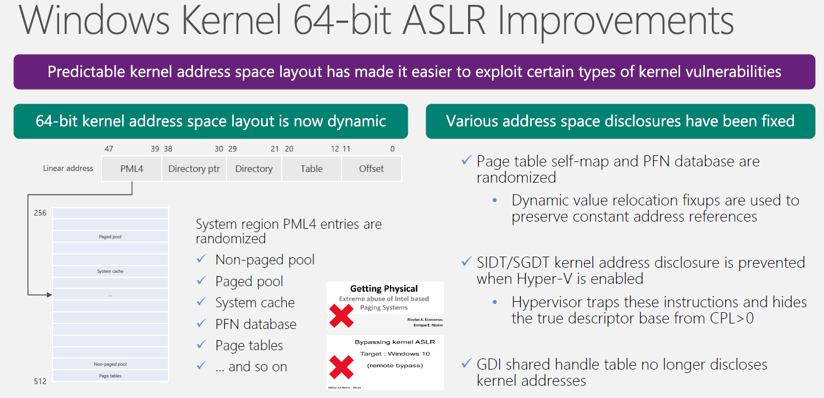Click checkmark beside Page table self-map text

(x=466, y=161)
